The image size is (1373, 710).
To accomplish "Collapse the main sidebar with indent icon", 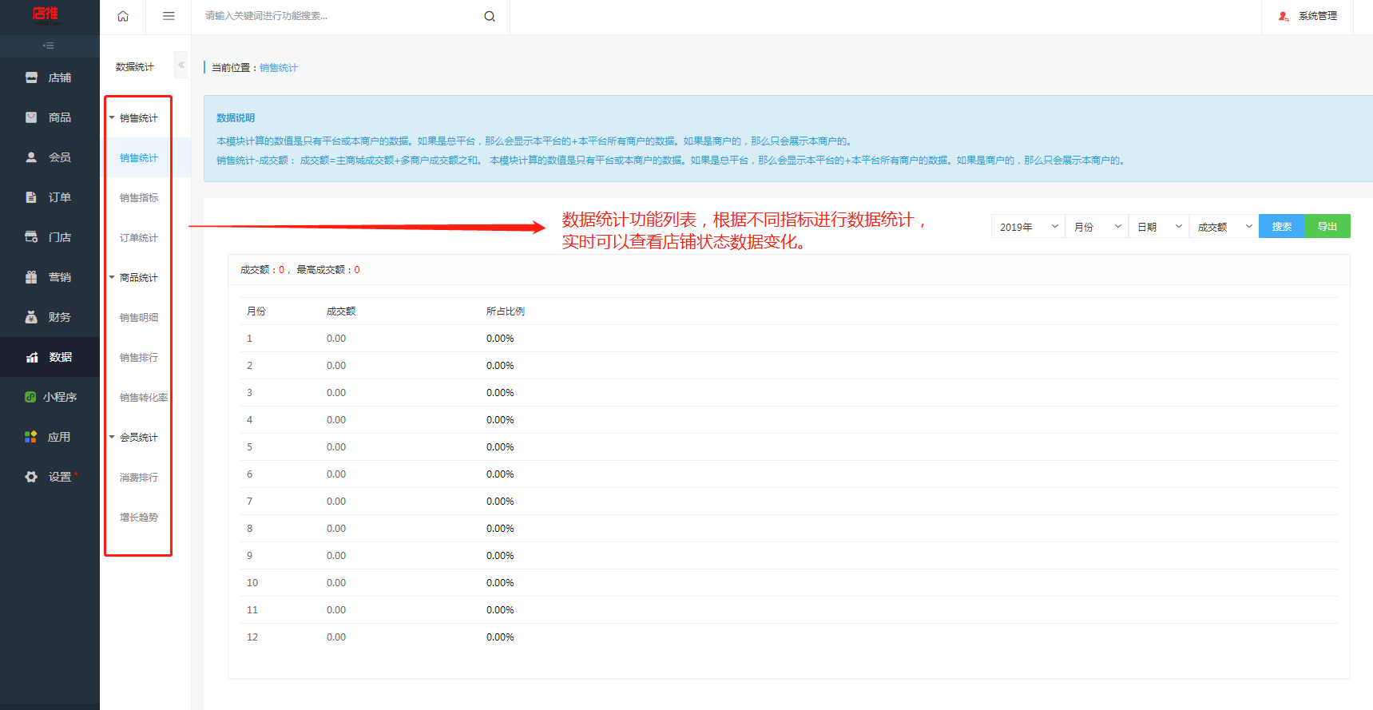I will (x=49, y=46).
